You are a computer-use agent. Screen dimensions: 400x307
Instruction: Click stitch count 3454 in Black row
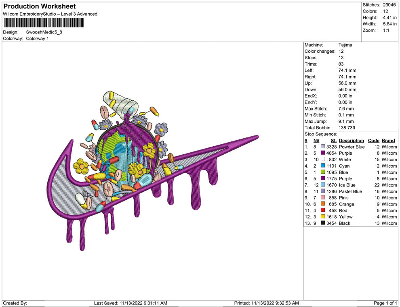coord(331,223)
